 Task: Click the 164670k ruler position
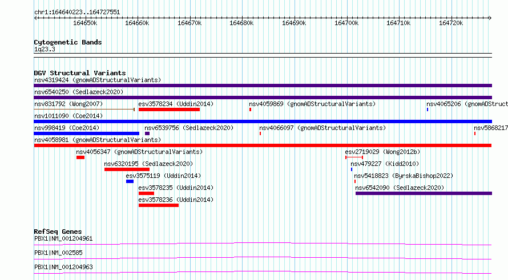(x=190, y=23)
